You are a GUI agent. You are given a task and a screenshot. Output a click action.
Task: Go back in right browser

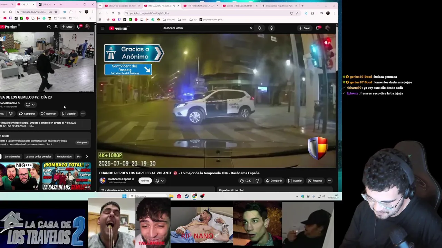[x=100, y=13]
